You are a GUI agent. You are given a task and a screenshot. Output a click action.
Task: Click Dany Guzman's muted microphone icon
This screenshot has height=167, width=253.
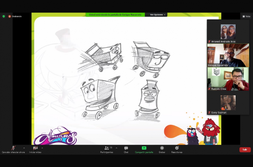209,112
